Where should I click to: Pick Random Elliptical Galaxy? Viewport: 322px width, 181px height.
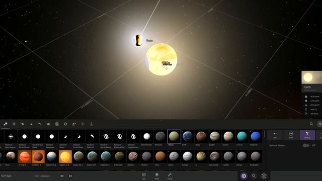point(120,136)
